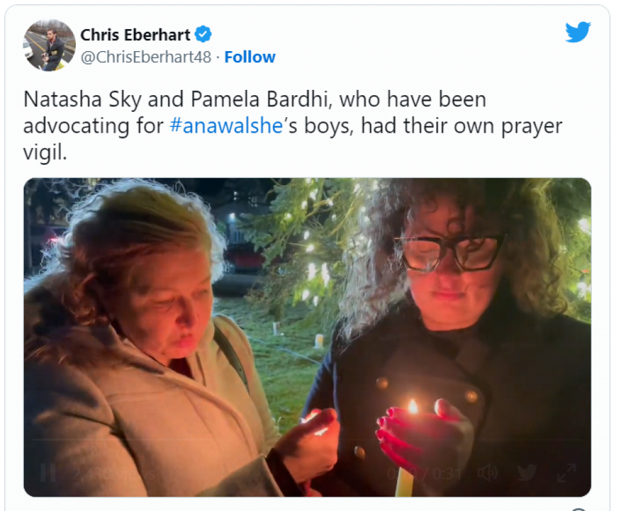Expand the video to fullscreen

566,473
